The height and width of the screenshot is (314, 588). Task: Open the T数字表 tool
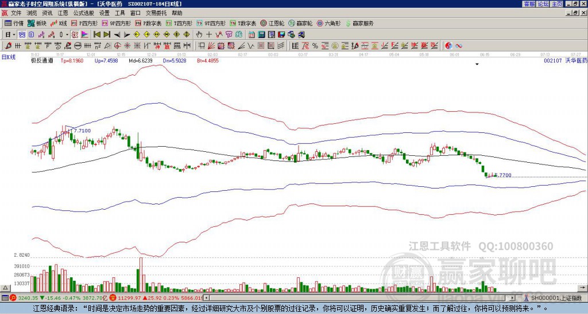243,23
